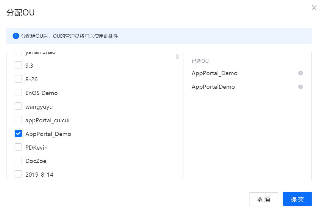Check the wangyuyu checkbox
319x209 pixels.
[x=18, y=106]
